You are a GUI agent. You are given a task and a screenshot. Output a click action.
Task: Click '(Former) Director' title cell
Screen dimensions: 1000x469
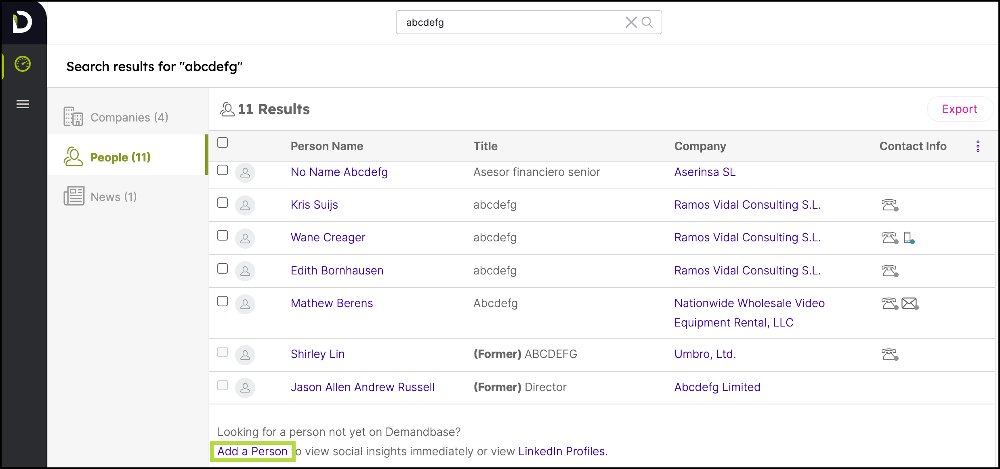tap(520, 387)
